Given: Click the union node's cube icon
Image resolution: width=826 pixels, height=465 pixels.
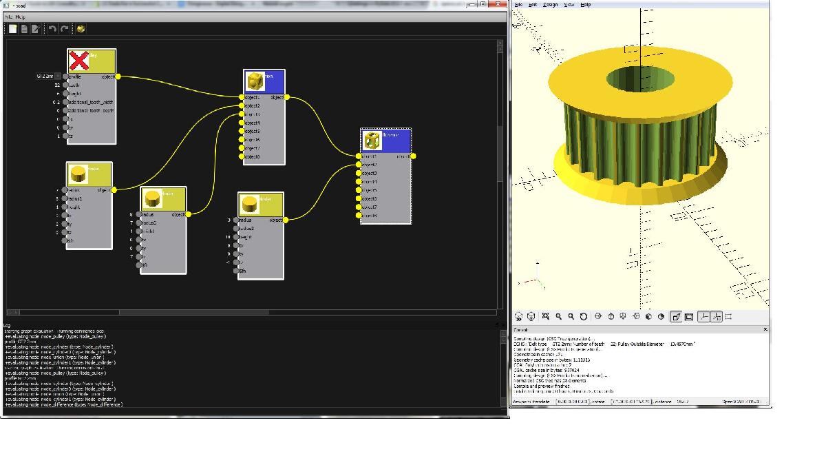Looking at the screenshot, I should [256, 81].
